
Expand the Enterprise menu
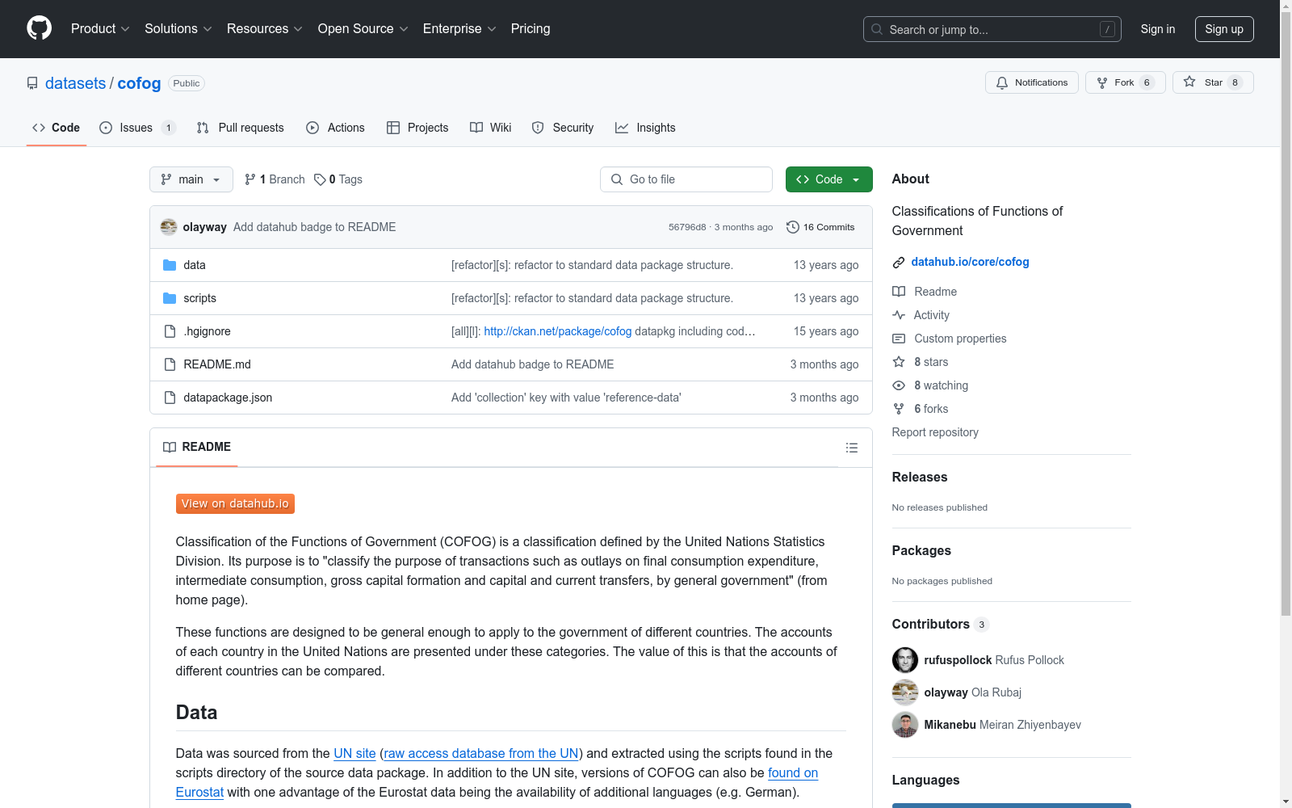coord(459,28)
